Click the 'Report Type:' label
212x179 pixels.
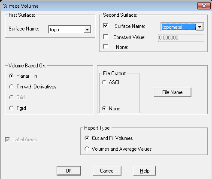pyautogui.click(x=97, y=128)
